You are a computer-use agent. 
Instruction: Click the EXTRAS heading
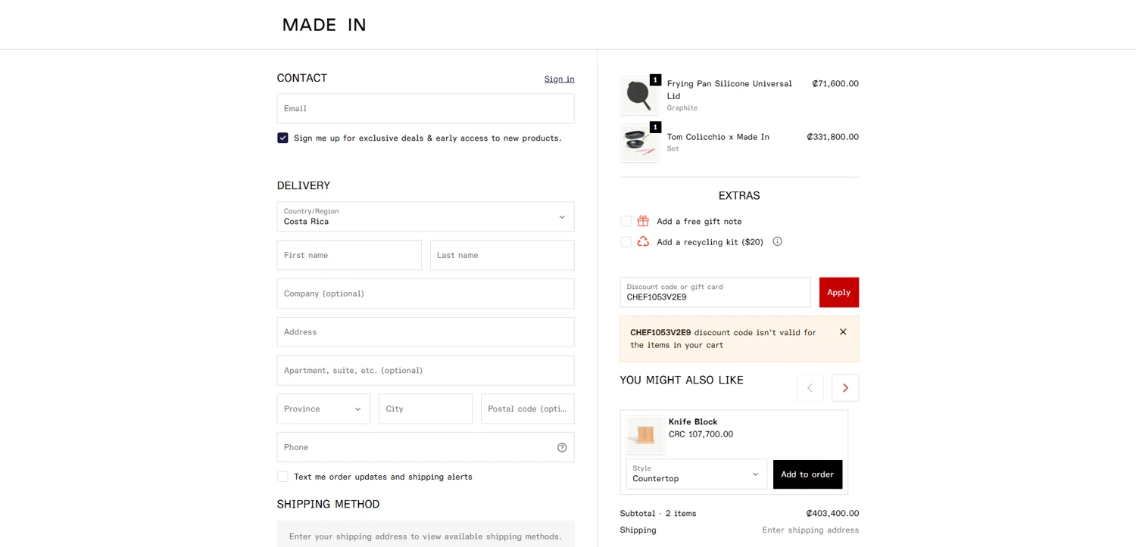coord(739,196)
